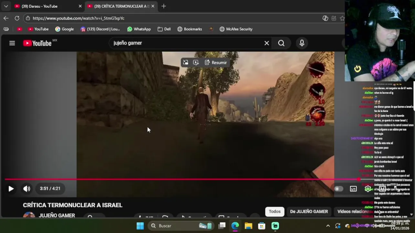
Task: Open the first unlabeled YouTube favicon bookmark
Action: pyautogui.click(x=19, y=29)
